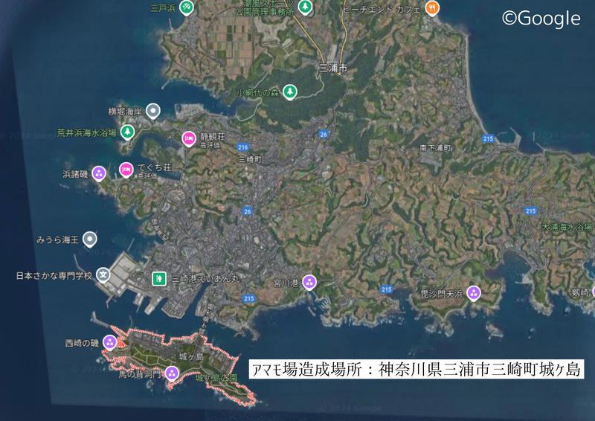Select the purple 浜諸磯 attraction pin

coord(99,173)
